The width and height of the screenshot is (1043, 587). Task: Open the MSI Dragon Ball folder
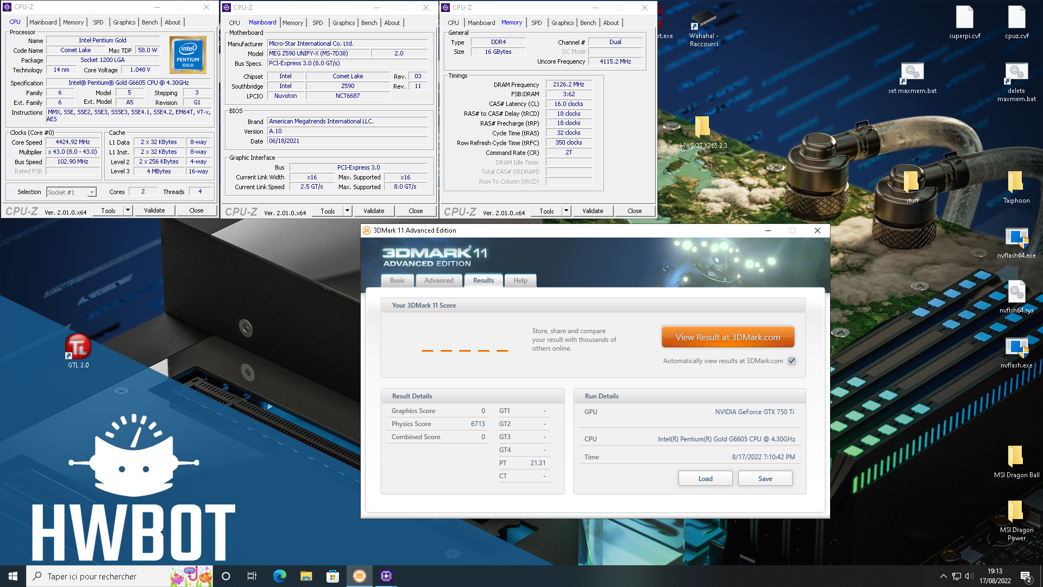(1016, 461)
